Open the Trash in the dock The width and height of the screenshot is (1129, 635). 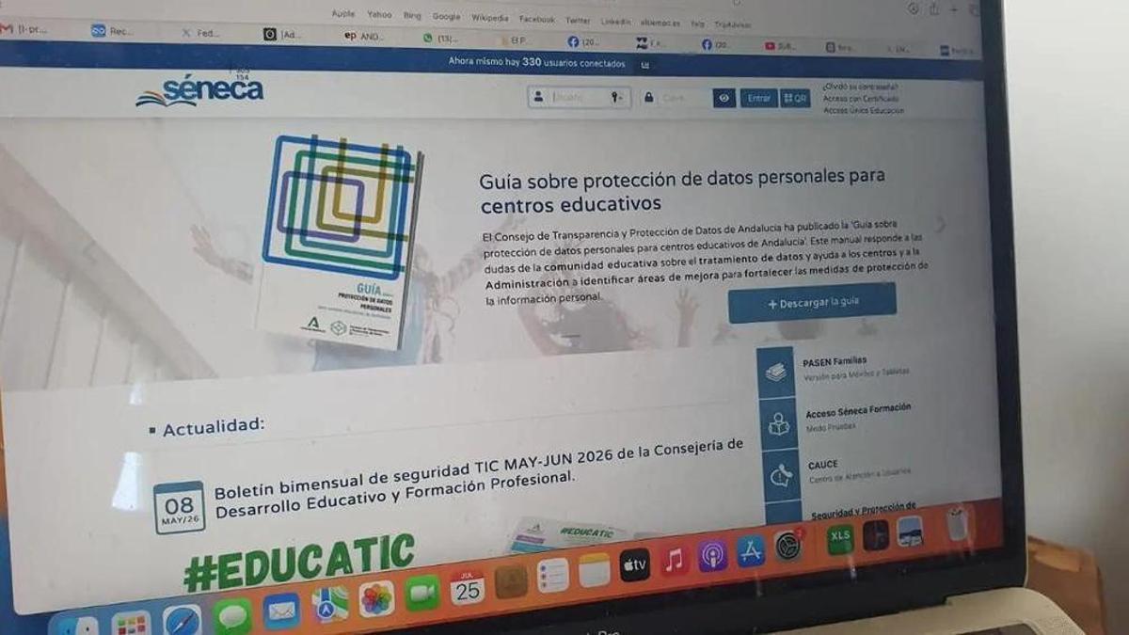(x=957, y=524)
